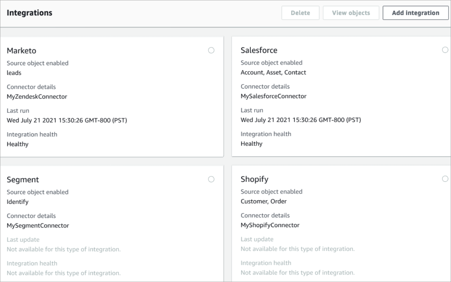Click Salesforce's last run timestamp
Screen dimensions: 451x282
pyautogui.click(x=300, y=120)
